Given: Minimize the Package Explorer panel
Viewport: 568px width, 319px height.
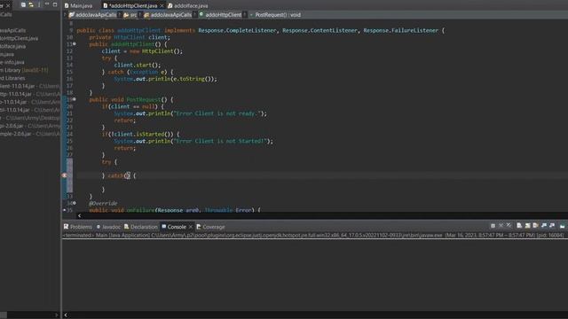Looking at the screenshot, I should [x=47, y=4].
